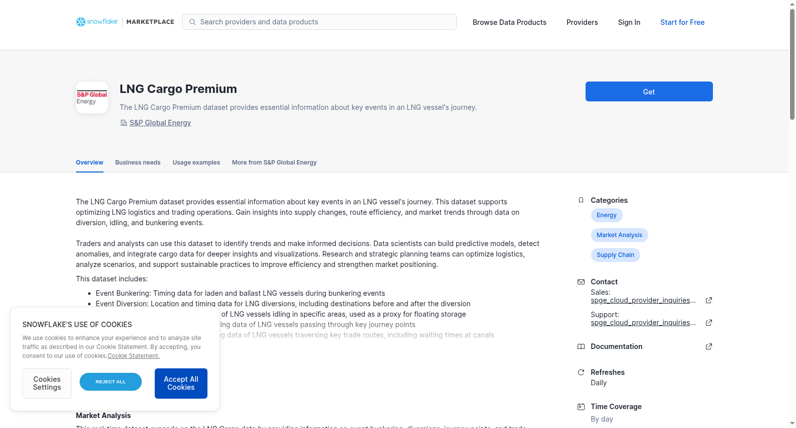Click the Documentation book icon

pyautogui.click(x=581, y=346)
